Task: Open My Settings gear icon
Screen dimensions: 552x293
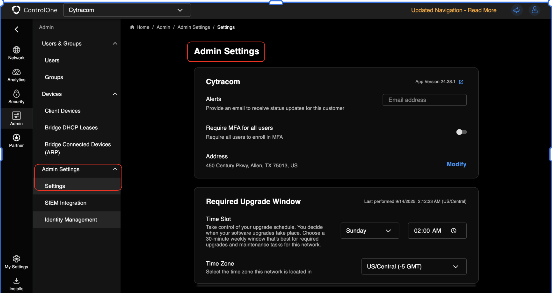Action: [x=16, y=262]
